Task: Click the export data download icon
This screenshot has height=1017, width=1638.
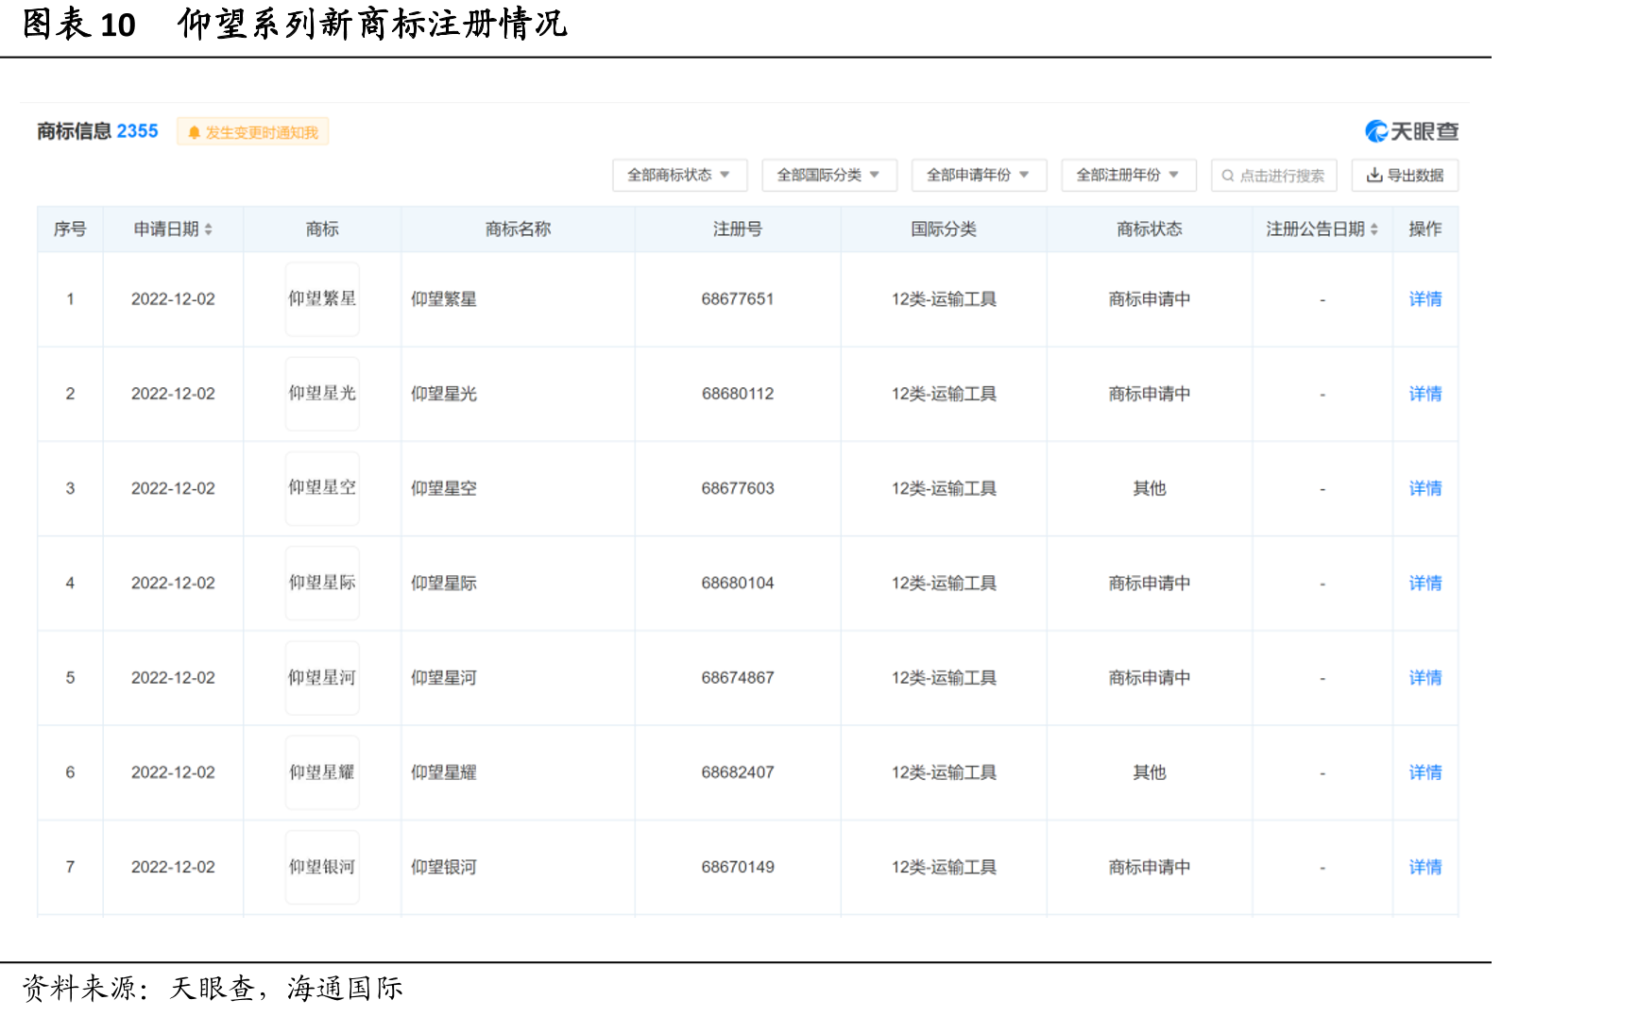Action: 1374,175
